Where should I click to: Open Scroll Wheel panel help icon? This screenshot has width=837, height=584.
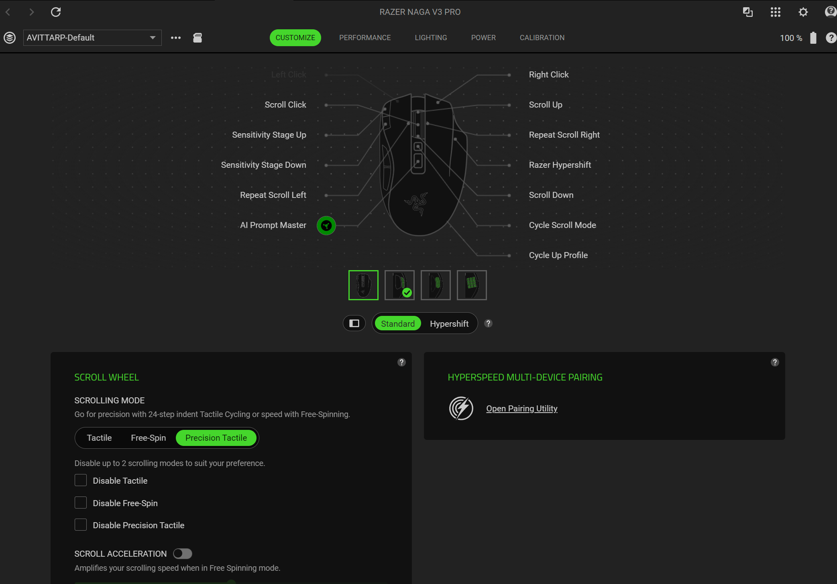[x=401, y=362]
